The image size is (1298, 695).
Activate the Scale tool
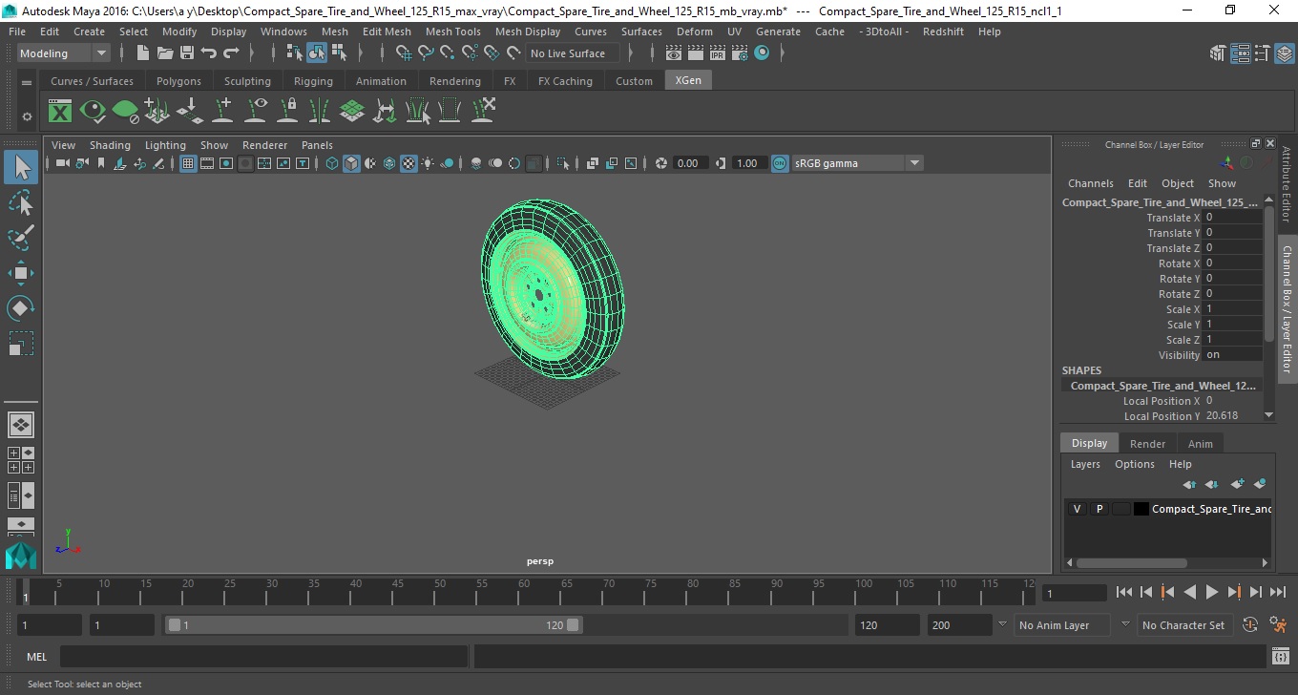pos(21,343)
